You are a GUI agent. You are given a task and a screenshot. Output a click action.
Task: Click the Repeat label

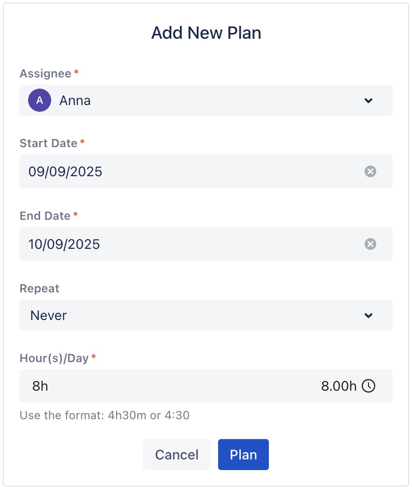[x=39, y=289]
